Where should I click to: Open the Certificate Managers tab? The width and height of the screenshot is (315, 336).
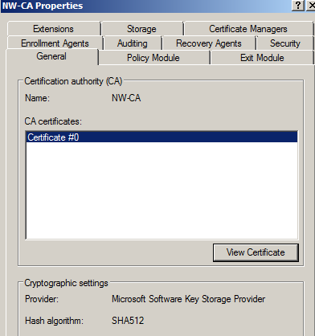[248, 29]
